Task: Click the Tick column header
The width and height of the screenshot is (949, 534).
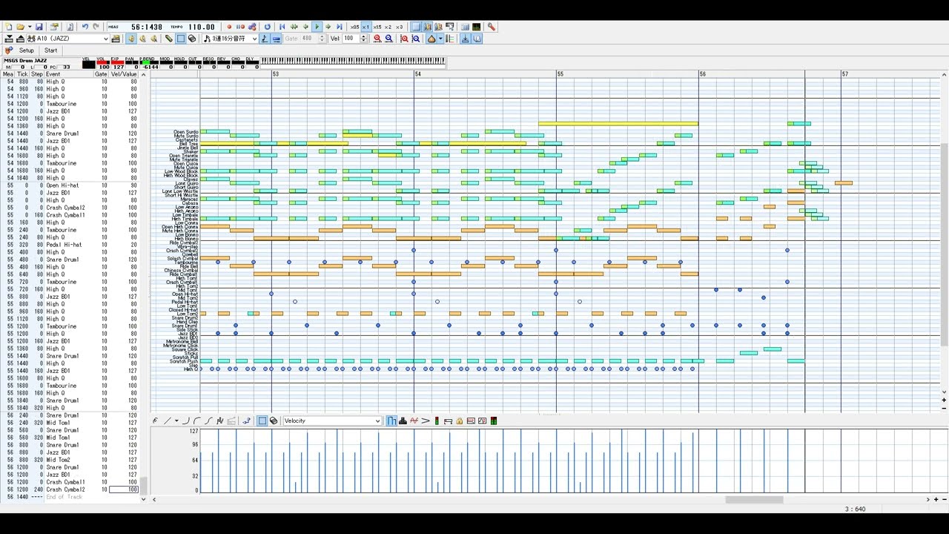Action: 22,74
